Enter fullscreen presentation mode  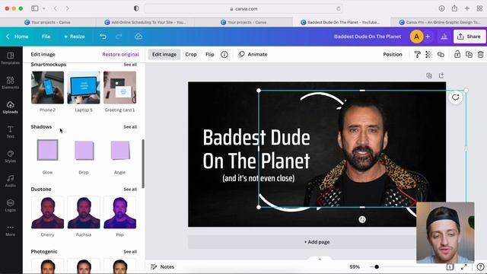click(x=464, y=267)
